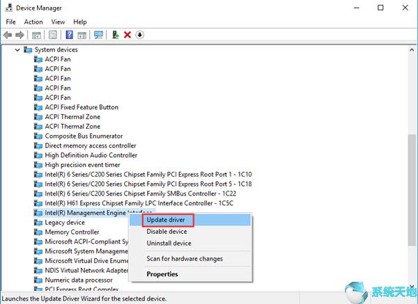Open the Action menu
418x304 pixels.
point(33,22)
